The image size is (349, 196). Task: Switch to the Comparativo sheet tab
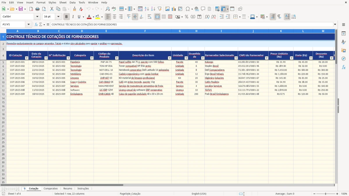(x=51, y=188)
